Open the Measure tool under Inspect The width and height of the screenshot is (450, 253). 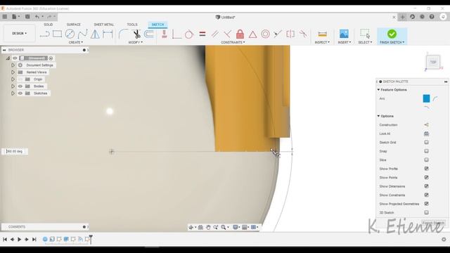tap(322, 34)
